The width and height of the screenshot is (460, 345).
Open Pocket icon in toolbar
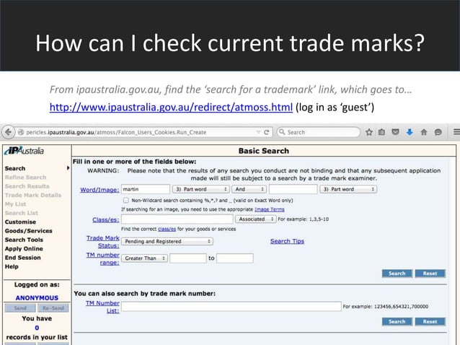[x=395, y=132]
